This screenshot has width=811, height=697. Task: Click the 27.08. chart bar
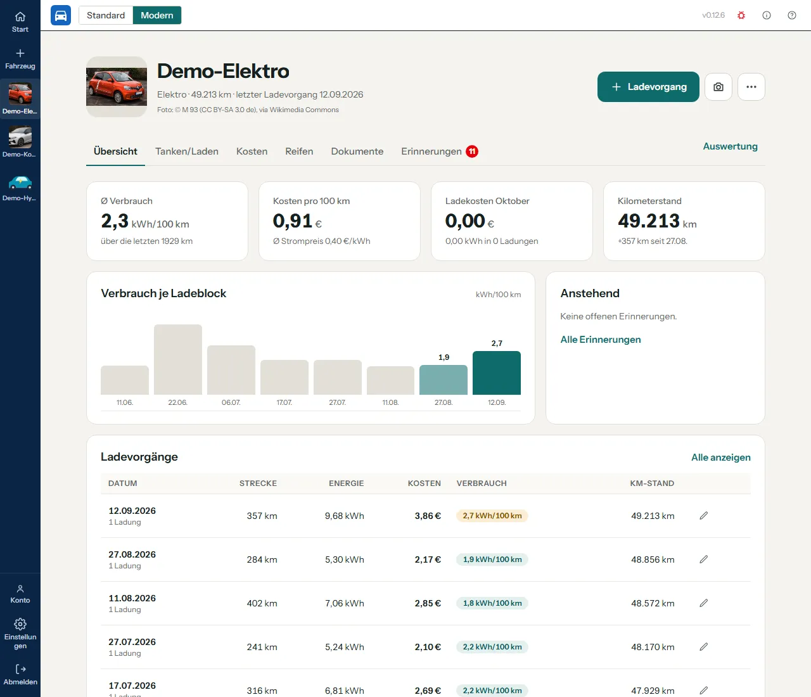(x=444, y=380)
